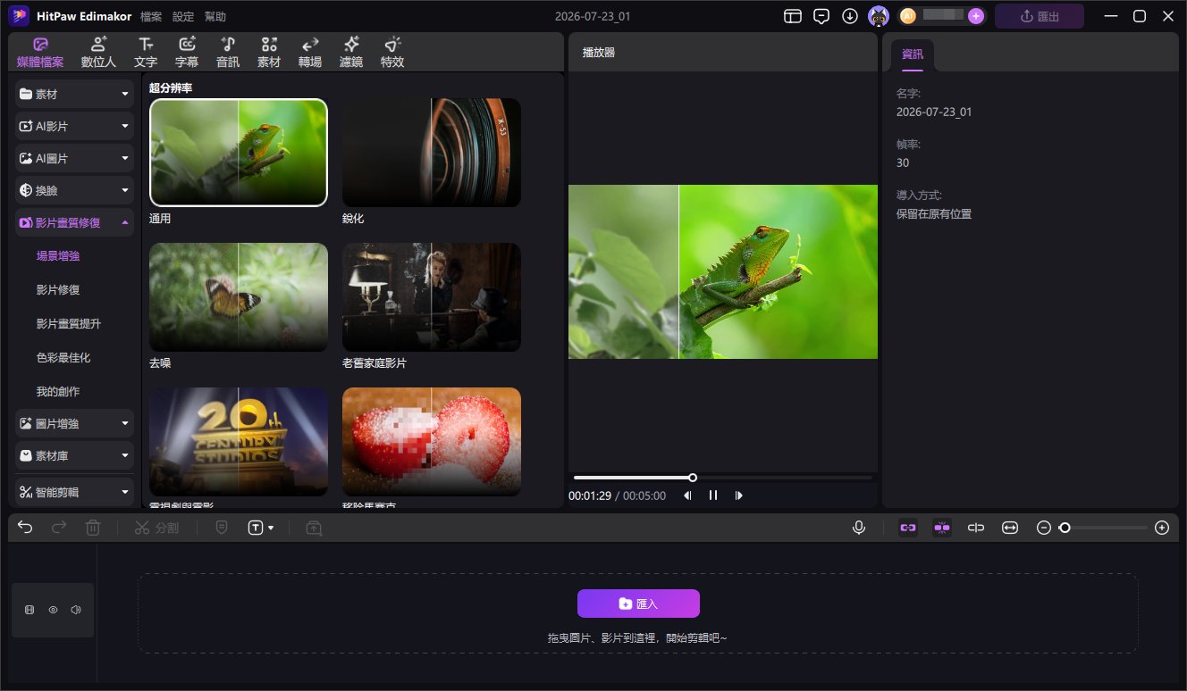Open the 濾鏡 filters tab
This screenshot has height=691, width=1187.
click(x=351, y=53)
